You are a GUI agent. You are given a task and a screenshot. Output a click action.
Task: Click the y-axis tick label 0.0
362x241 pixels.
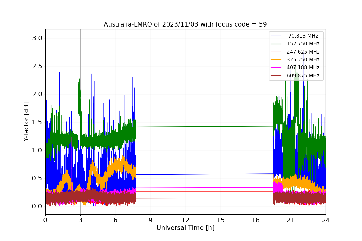coord(37,206)
